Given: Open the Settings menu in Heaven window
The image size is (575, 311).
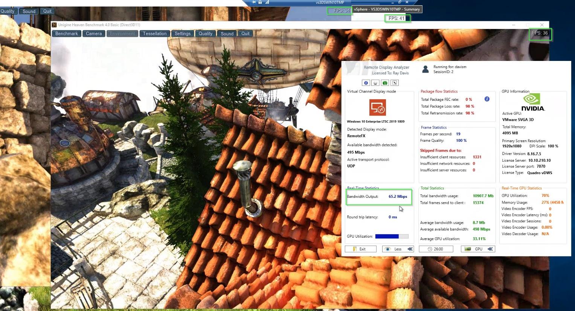Looking at the screenshot, I should coord(183,33).
